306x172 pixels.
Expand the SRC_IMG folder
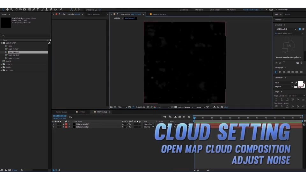click(x=1, y=70)
